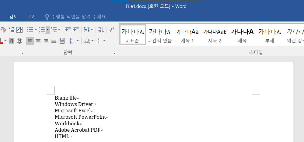Click the 'Workbook' line
This screenshot has width=304, height=142.
click(x=67, y=124)
